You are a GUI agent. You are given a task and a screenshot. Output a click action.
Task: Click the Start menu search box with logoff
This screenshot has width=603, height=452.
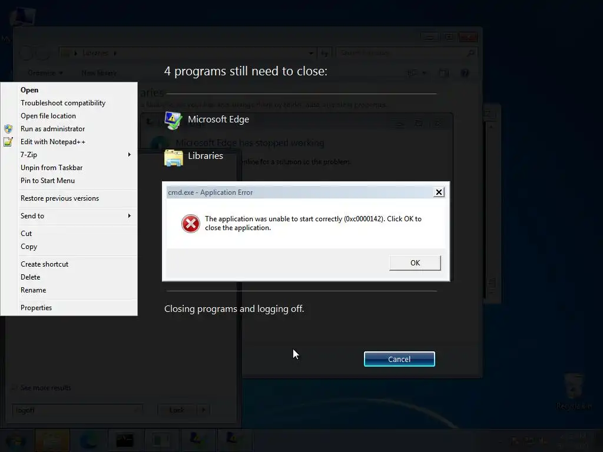pyautogui.click(x=77, y=410)
